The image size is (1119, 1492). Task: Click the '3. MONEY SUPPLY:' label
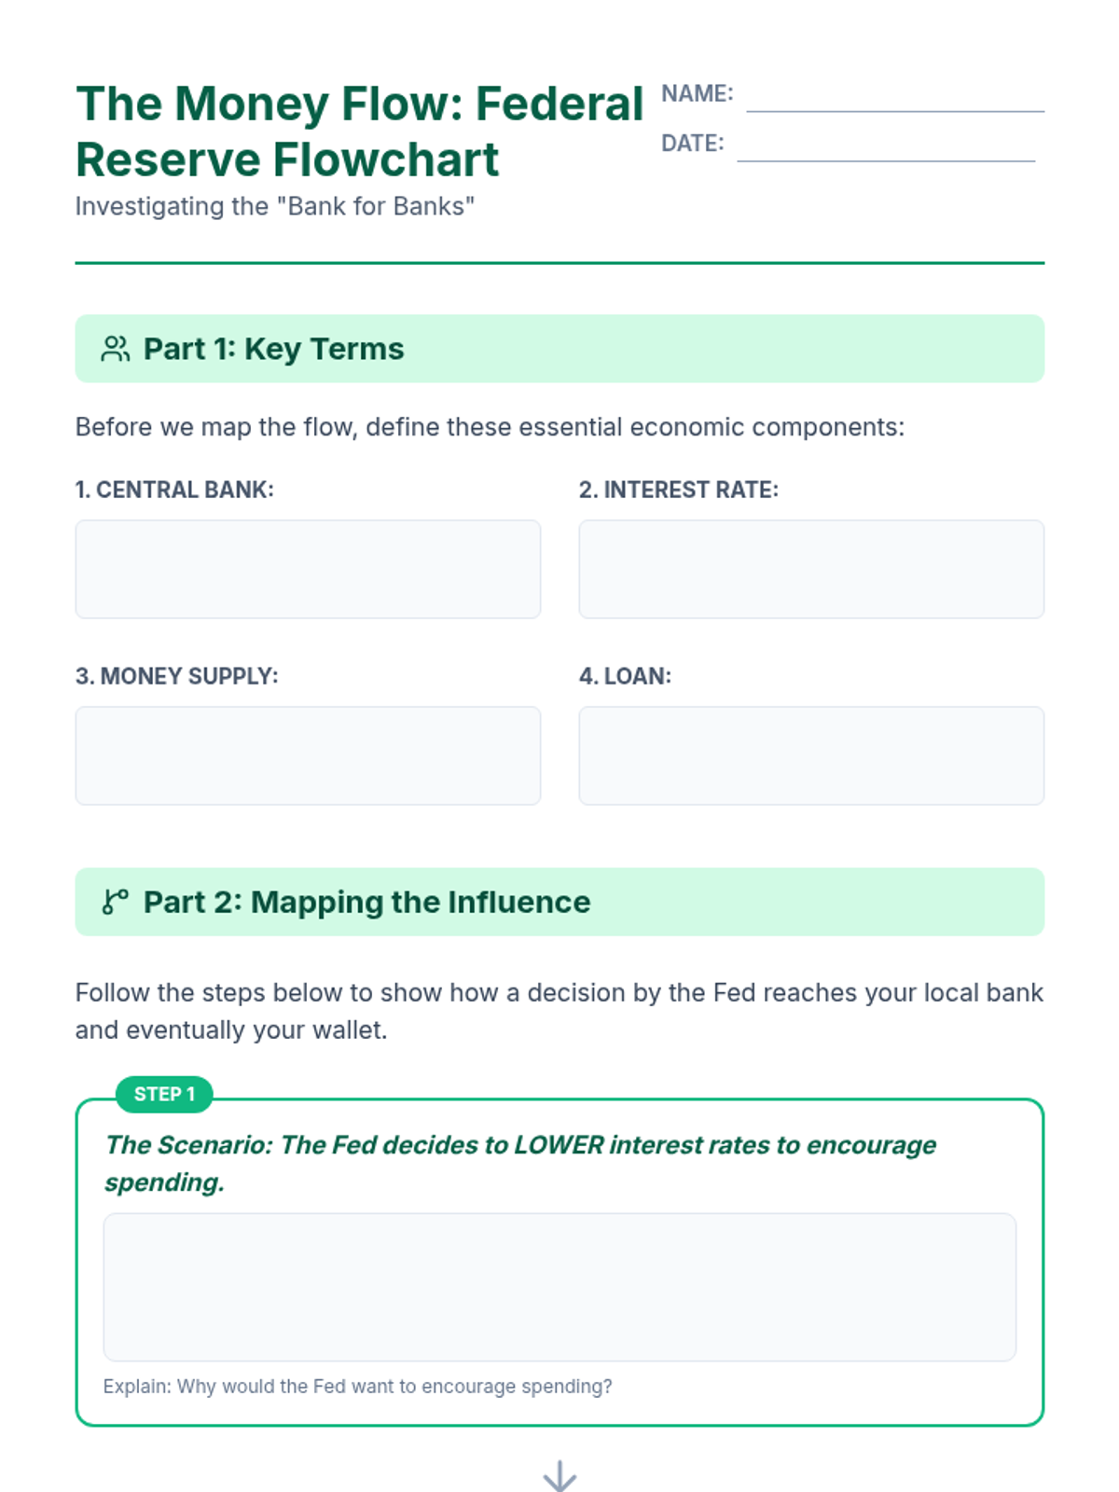point(176,676)
